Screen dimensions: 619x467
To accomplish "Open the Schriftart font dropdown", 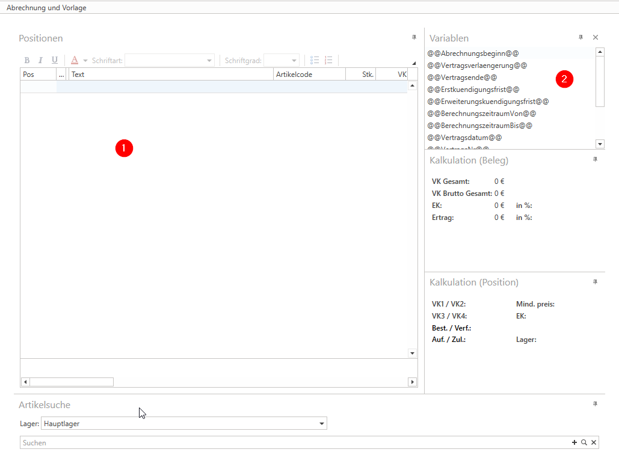I will [209, 61].
